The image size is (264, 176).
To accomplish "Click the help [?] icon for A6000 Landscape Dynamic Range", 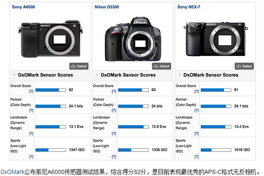I will point(31,133).
